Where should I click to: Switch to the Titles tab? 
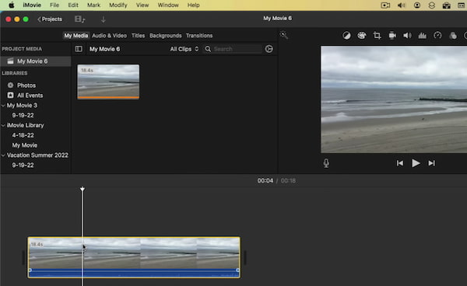pyautogui.click(x=139, y=36)
